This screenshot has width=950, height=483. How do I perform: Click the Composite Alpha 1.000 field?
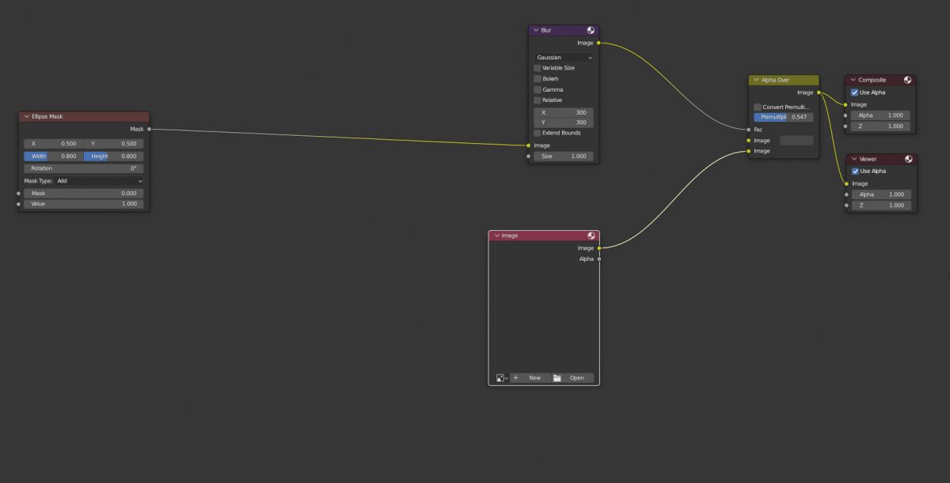pos(880,115)
